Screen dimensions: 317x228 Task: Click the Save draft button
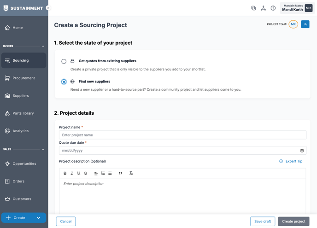263,222
